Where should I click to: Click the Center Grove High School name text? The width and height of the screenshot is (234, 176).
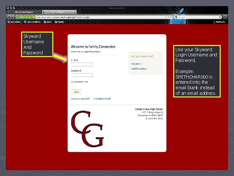(x=149, y=109)
